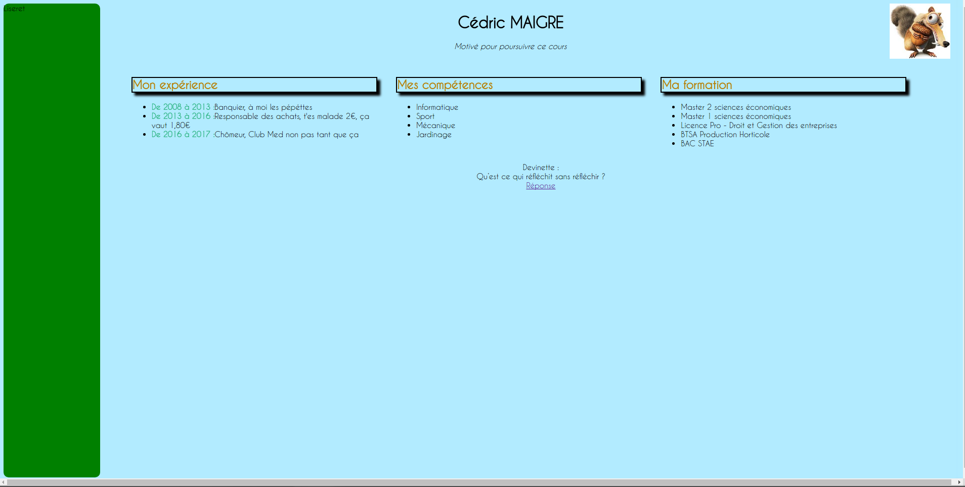Click the Liseret label text
Image resolution: width=965 pixels, height=487 pixels.
point(14,8)
